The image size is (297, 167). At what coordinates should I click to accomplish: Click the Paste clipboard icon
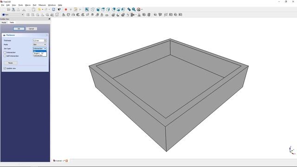33,9
